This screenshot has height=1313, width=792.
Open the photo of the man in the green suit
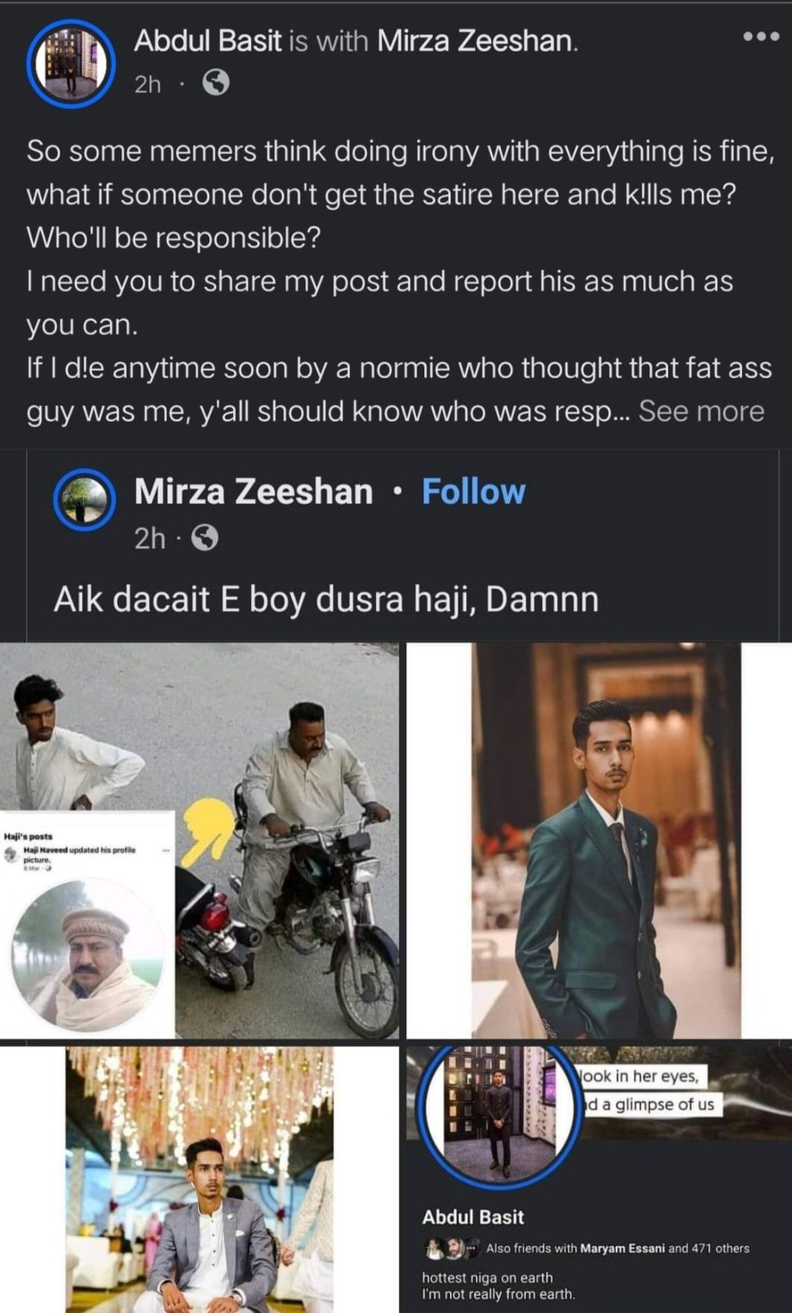[x=599, y=839]
